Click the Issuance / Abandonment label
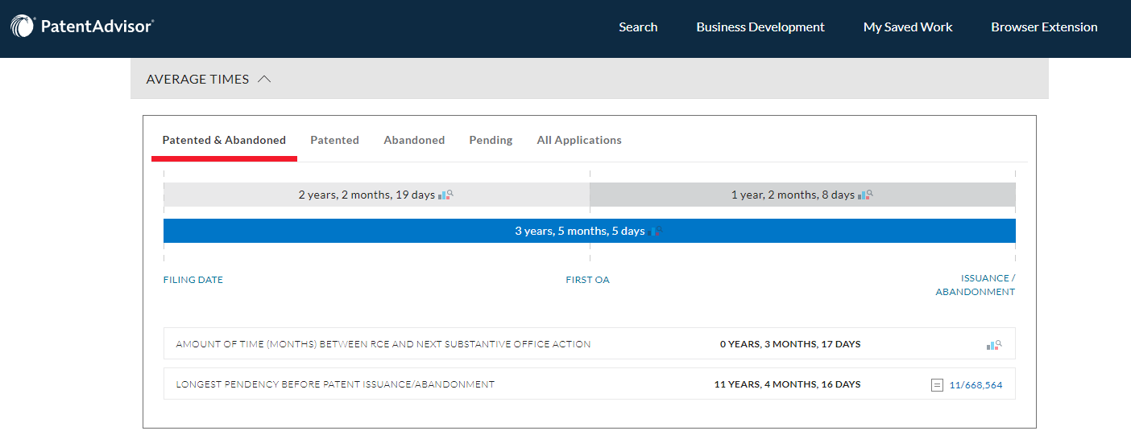Screen dimensions: 1131x439 (976, 285)
